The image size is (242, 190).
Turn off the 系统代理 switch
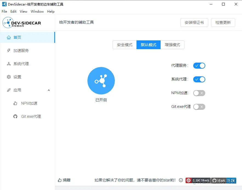[199, 79]
